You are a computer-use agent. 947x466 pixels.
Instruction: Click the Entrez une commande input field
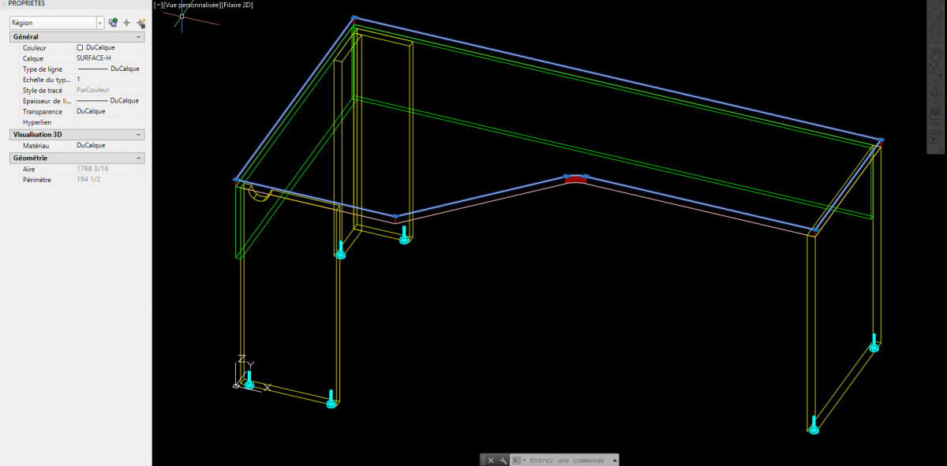tap(568, 460)
